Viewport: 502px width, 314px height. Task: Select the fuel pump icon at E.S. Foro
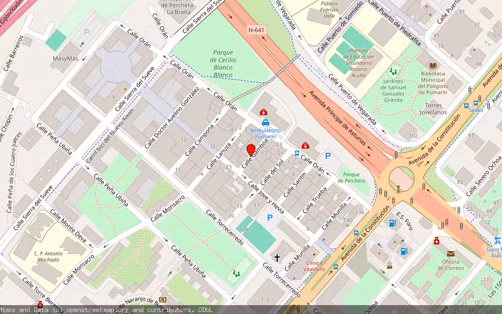tap(392, 223)
